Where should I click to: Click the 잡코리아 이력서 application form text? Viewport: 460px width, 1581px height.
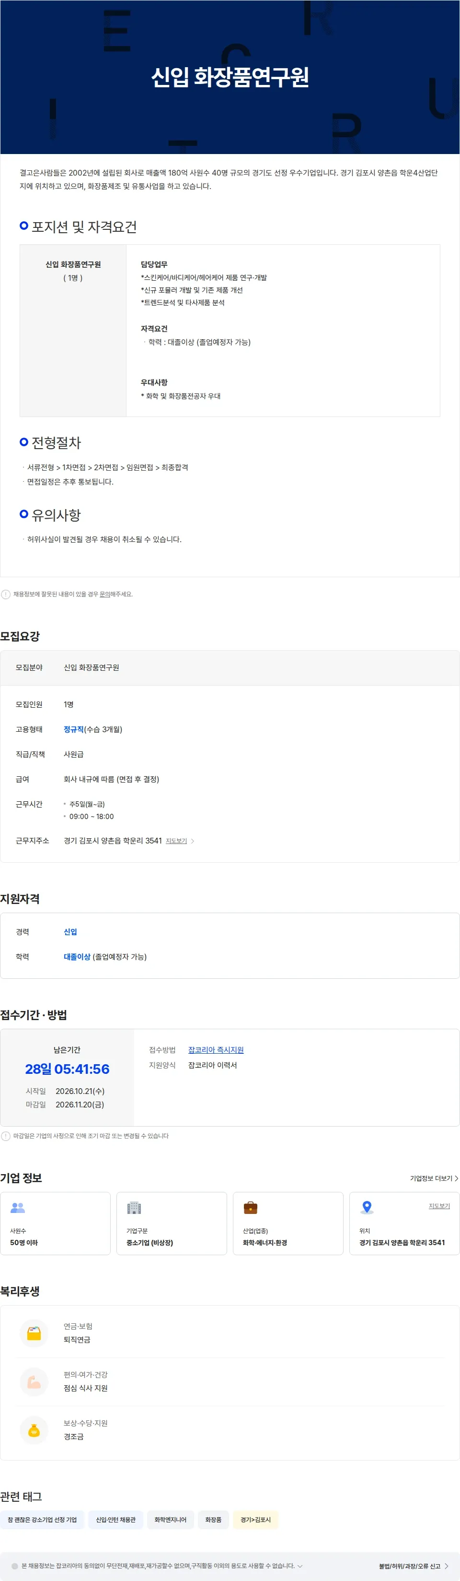213,1066
